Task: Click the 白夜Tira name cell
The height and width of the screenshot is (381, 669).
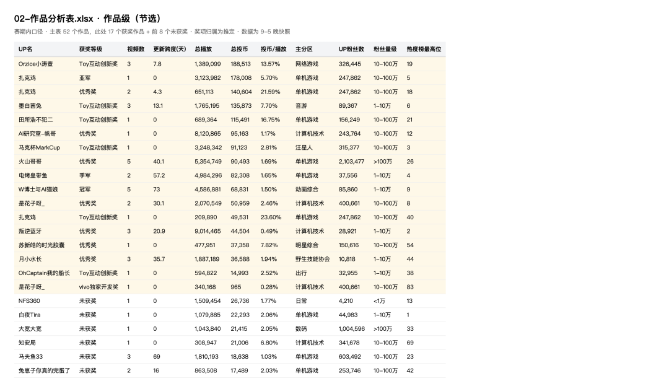Action: pos(30,315)
